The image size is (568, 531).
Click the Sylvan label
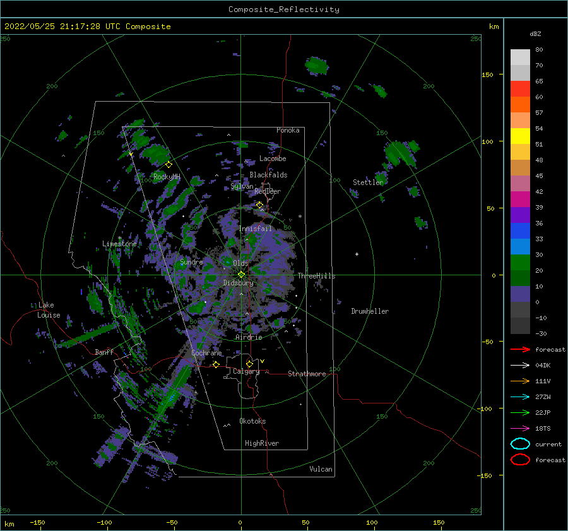pos(242,186)
